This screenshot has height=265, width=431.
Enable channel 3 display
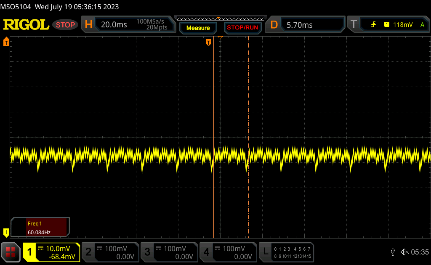click(x=169, y=252)
